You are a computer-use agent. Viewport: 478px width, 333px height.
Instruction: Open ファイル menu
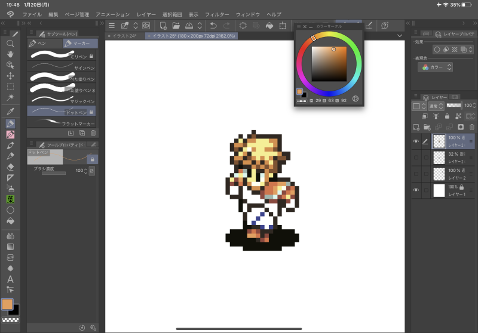click(x=32, y=14)
